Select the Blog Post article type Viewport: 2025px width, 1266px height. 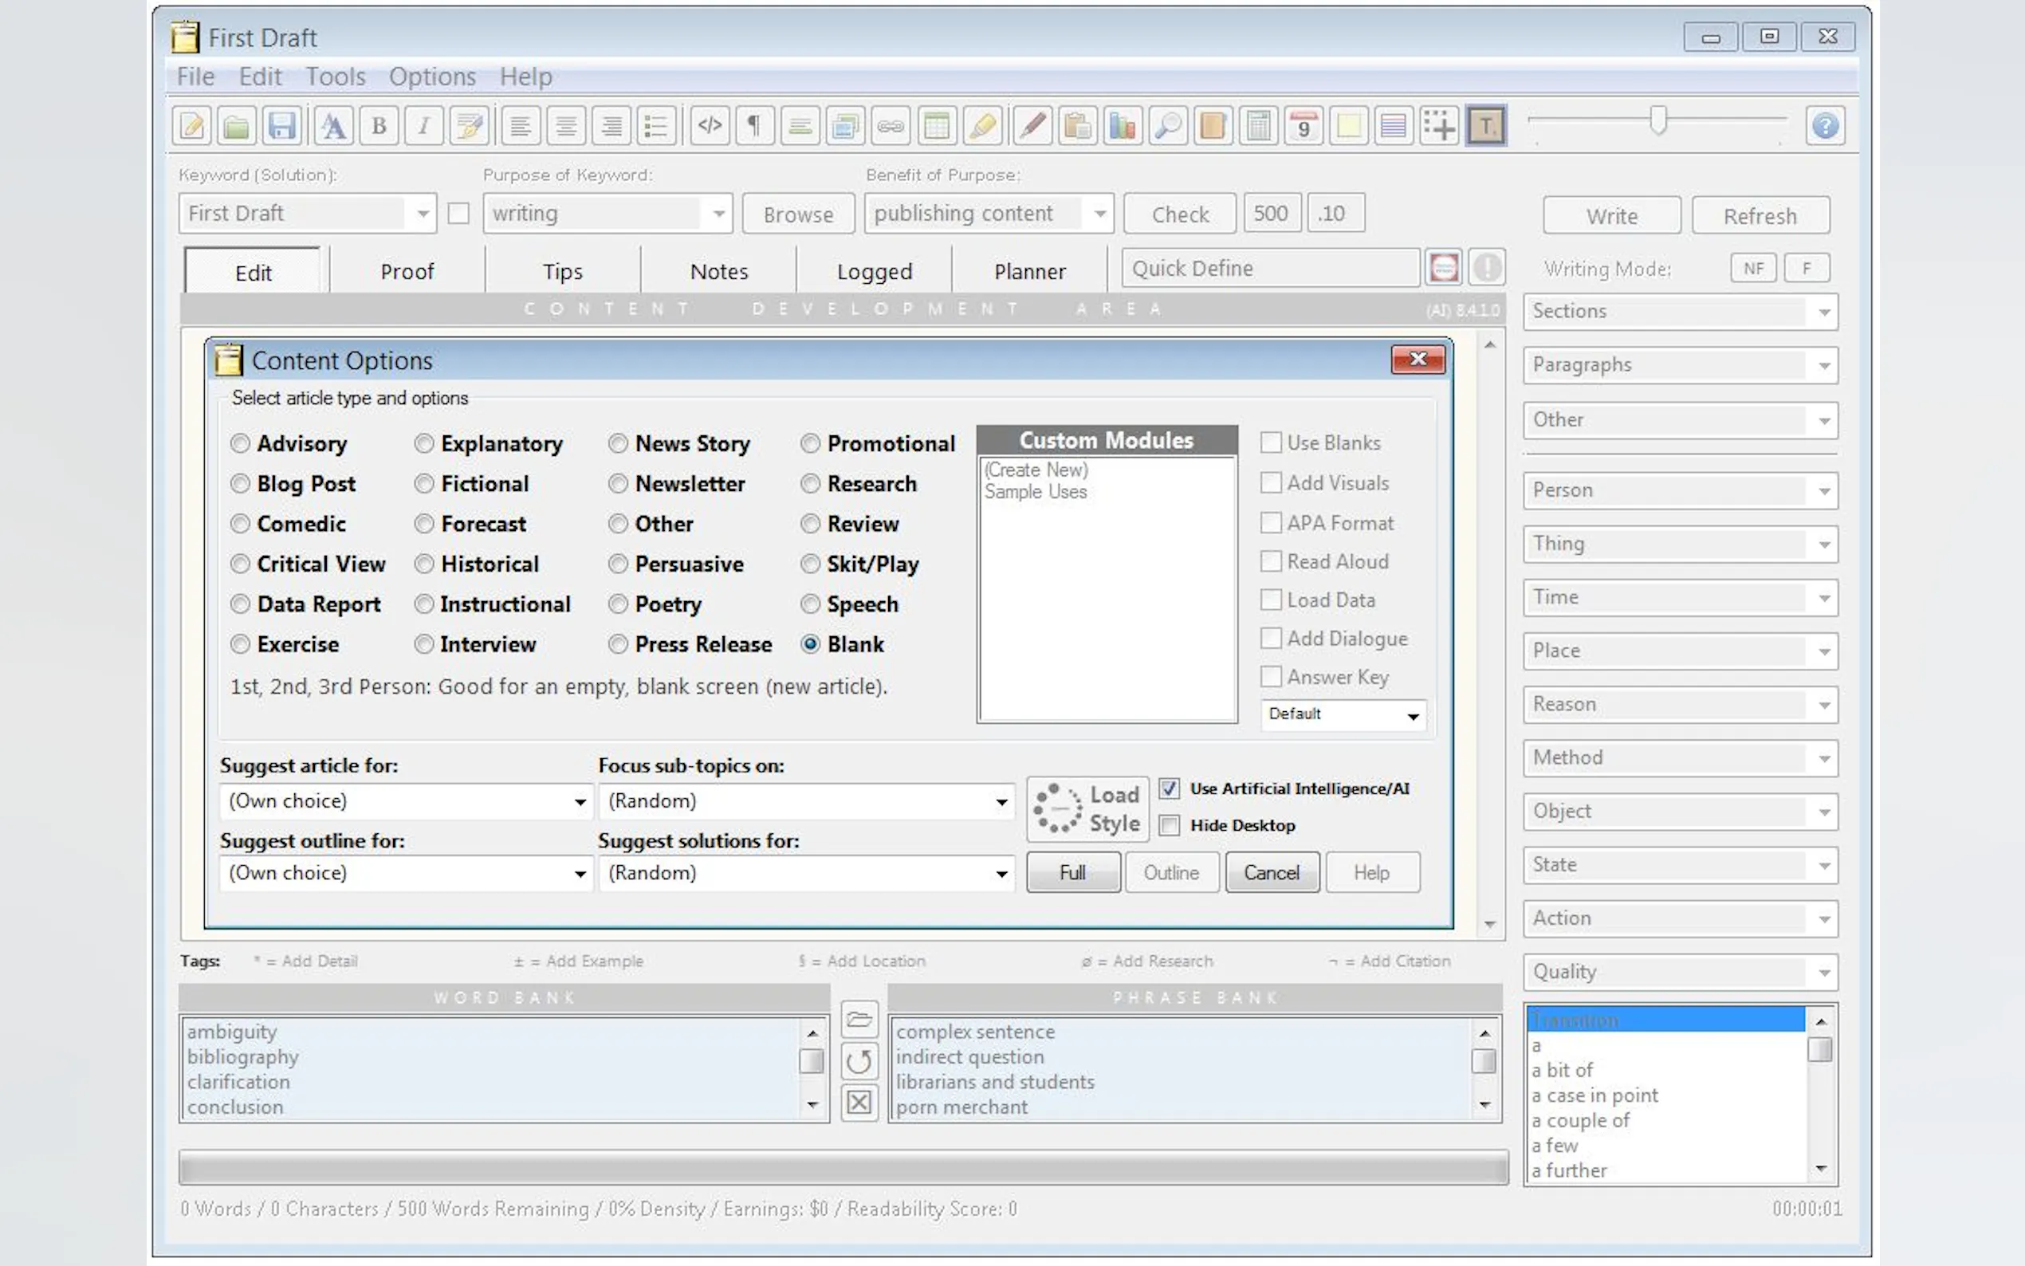point(240,484)
